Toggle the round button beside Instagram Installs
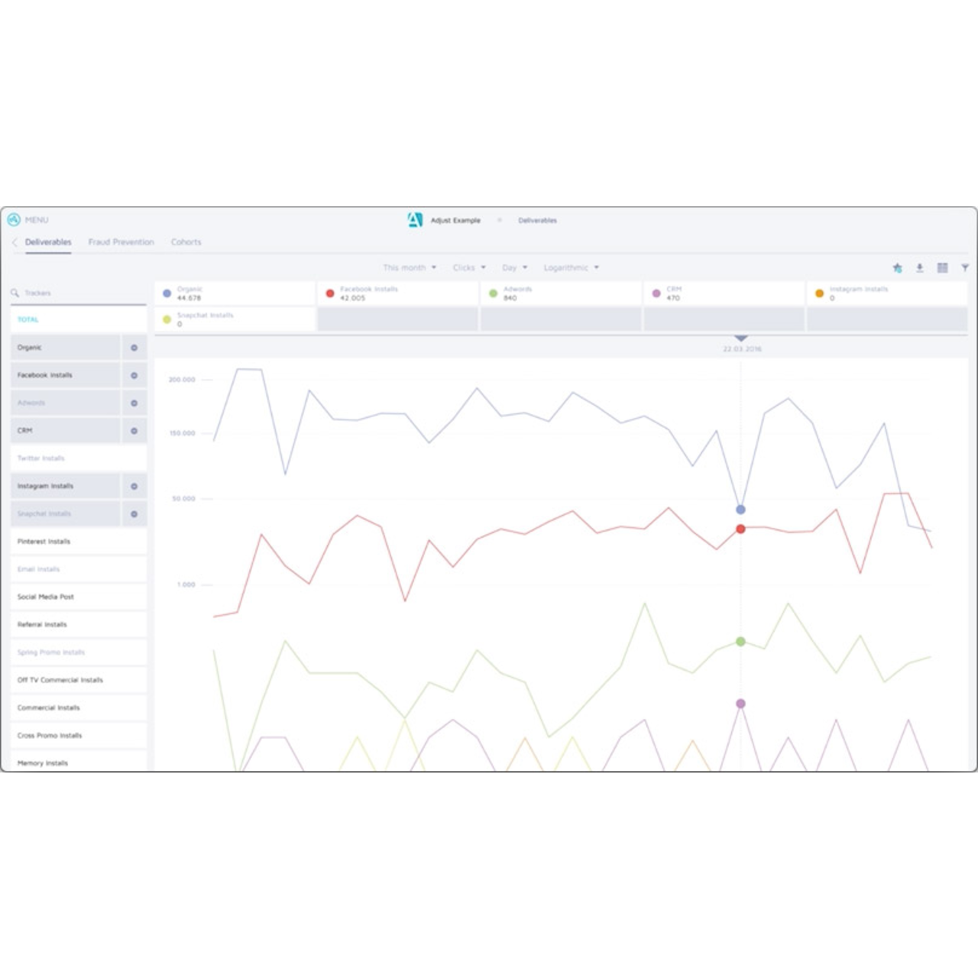This screenshot has height=978, width=978. click(134, 486)
